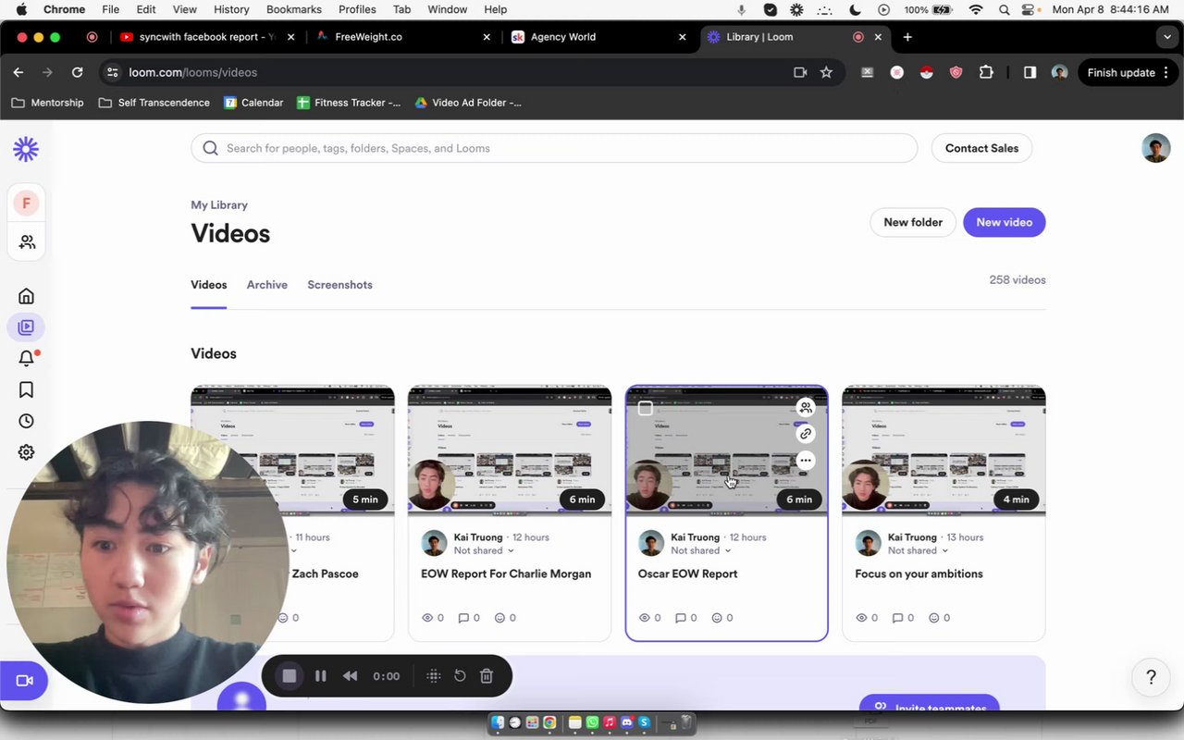
Task: Expand Not shared dropdown for EOW Report For Charlie Morgan
Action: (x=485, y=550)
